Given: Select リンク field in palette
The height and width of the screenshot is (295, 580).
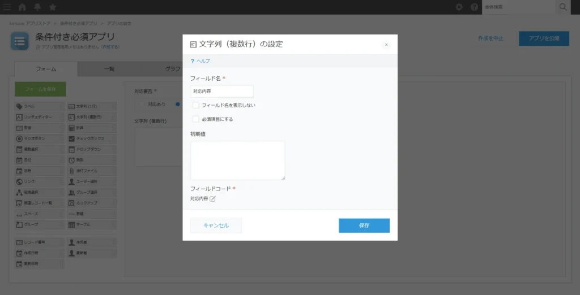Looking at the screenshot, I should [x=40, y=181].
